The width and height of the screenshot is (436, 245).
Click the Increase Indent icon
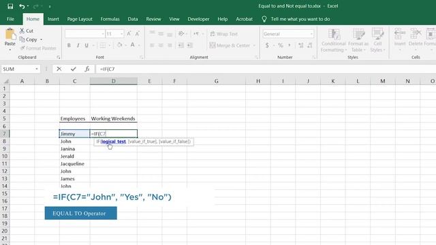tap(189, 46)
